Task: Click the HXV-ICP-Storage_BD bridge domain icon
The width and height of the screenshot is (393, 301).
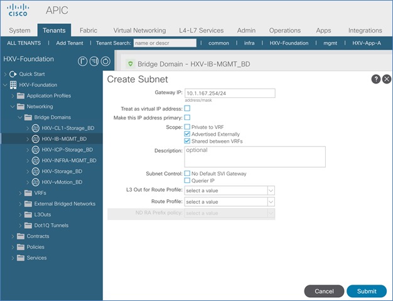Action: point(36,150)
